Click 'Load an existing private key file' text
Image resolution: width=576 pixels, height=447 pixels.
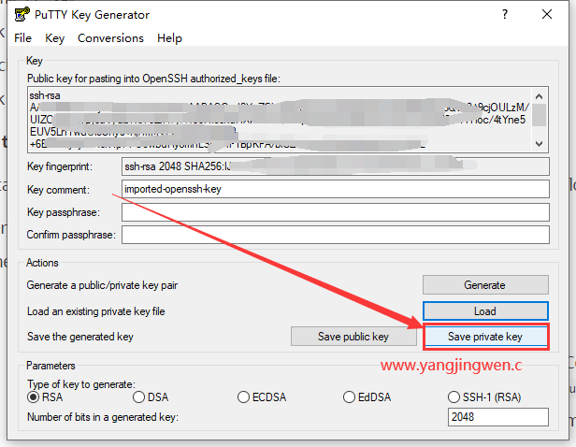[x=96, y=311]
